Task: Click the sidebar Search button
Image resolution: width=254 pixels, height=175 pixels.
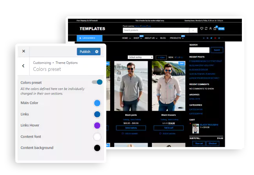Action: pyautogui.click(x=217, y=50)
